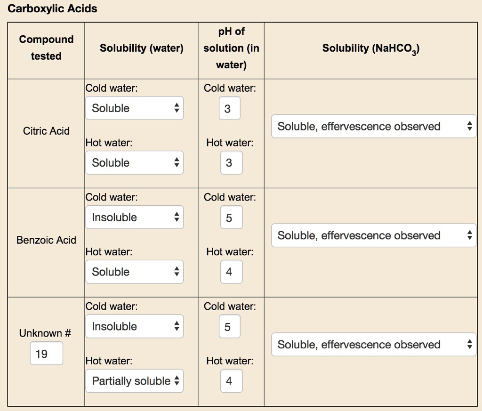Select the Unknown cold water pH input

(229, 326)
